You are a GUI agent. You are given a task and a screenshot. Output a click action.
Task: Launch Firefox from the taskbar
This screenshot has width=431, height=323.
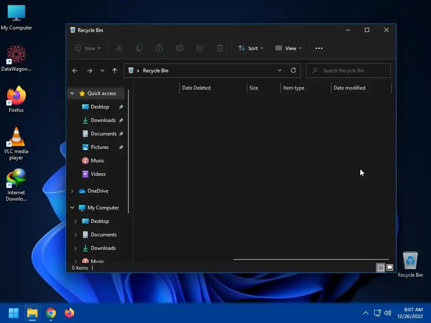69,313
